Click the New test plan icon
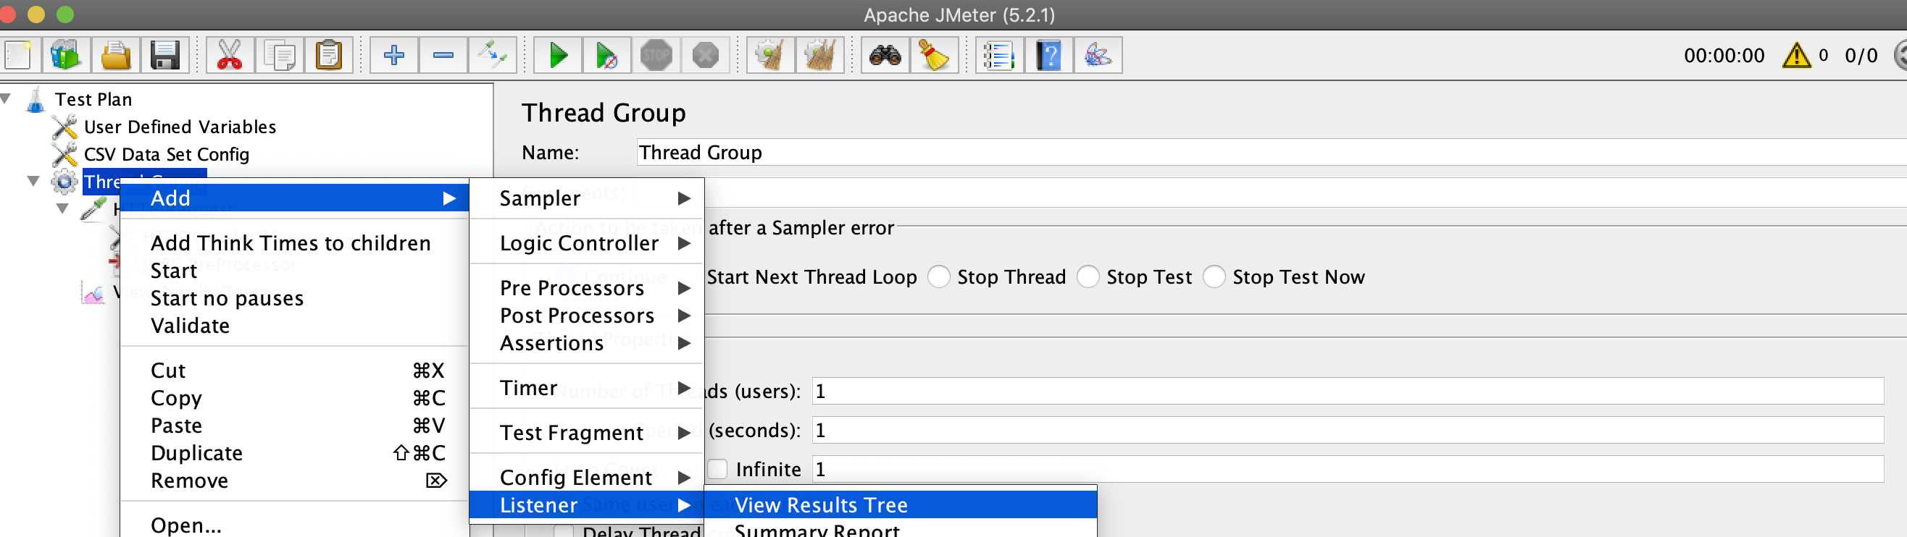The width and height of the screenshot is (1907, 537). [x=19, y=56]
